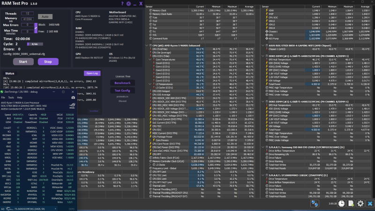The width and height of the screenshot is (375, 211).
Task: Click the Threads input field
Action: pos(27,14)
